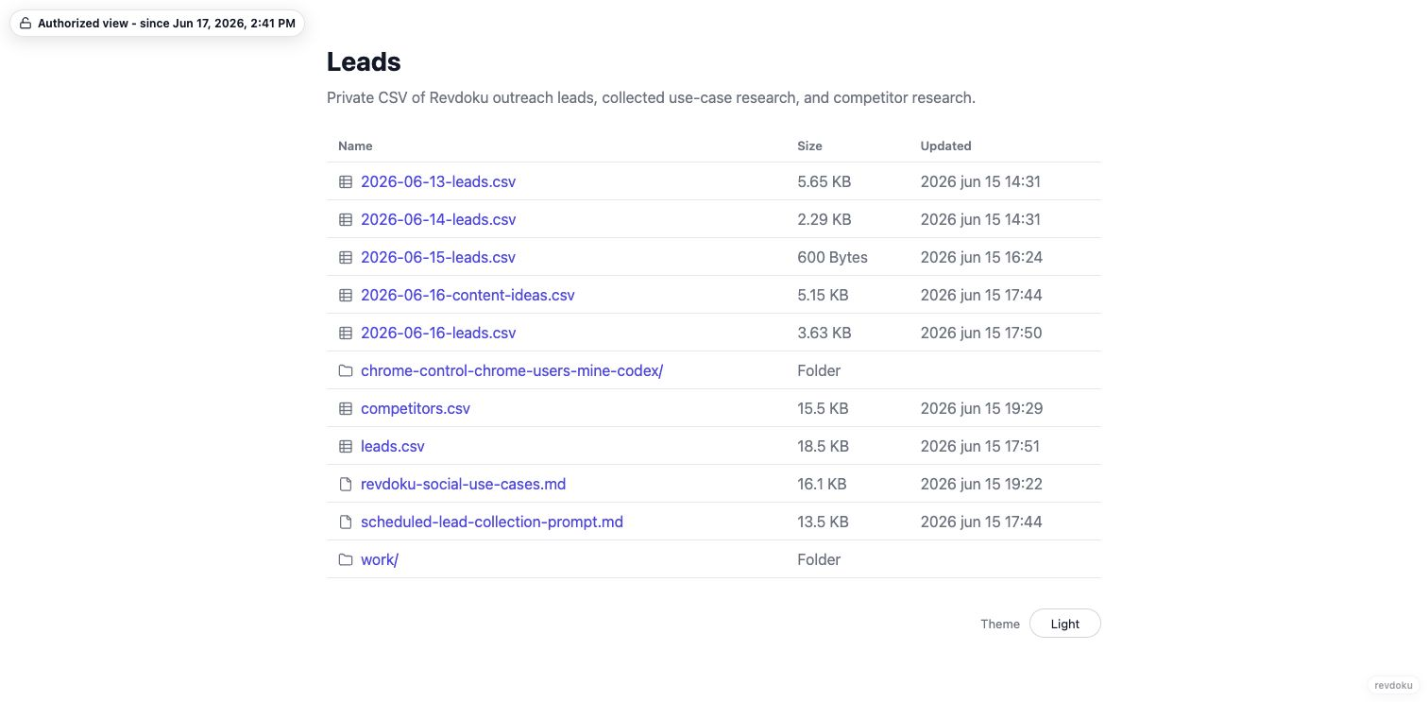
Task: Click the Theme label text
Action: [x=999, y=624]
